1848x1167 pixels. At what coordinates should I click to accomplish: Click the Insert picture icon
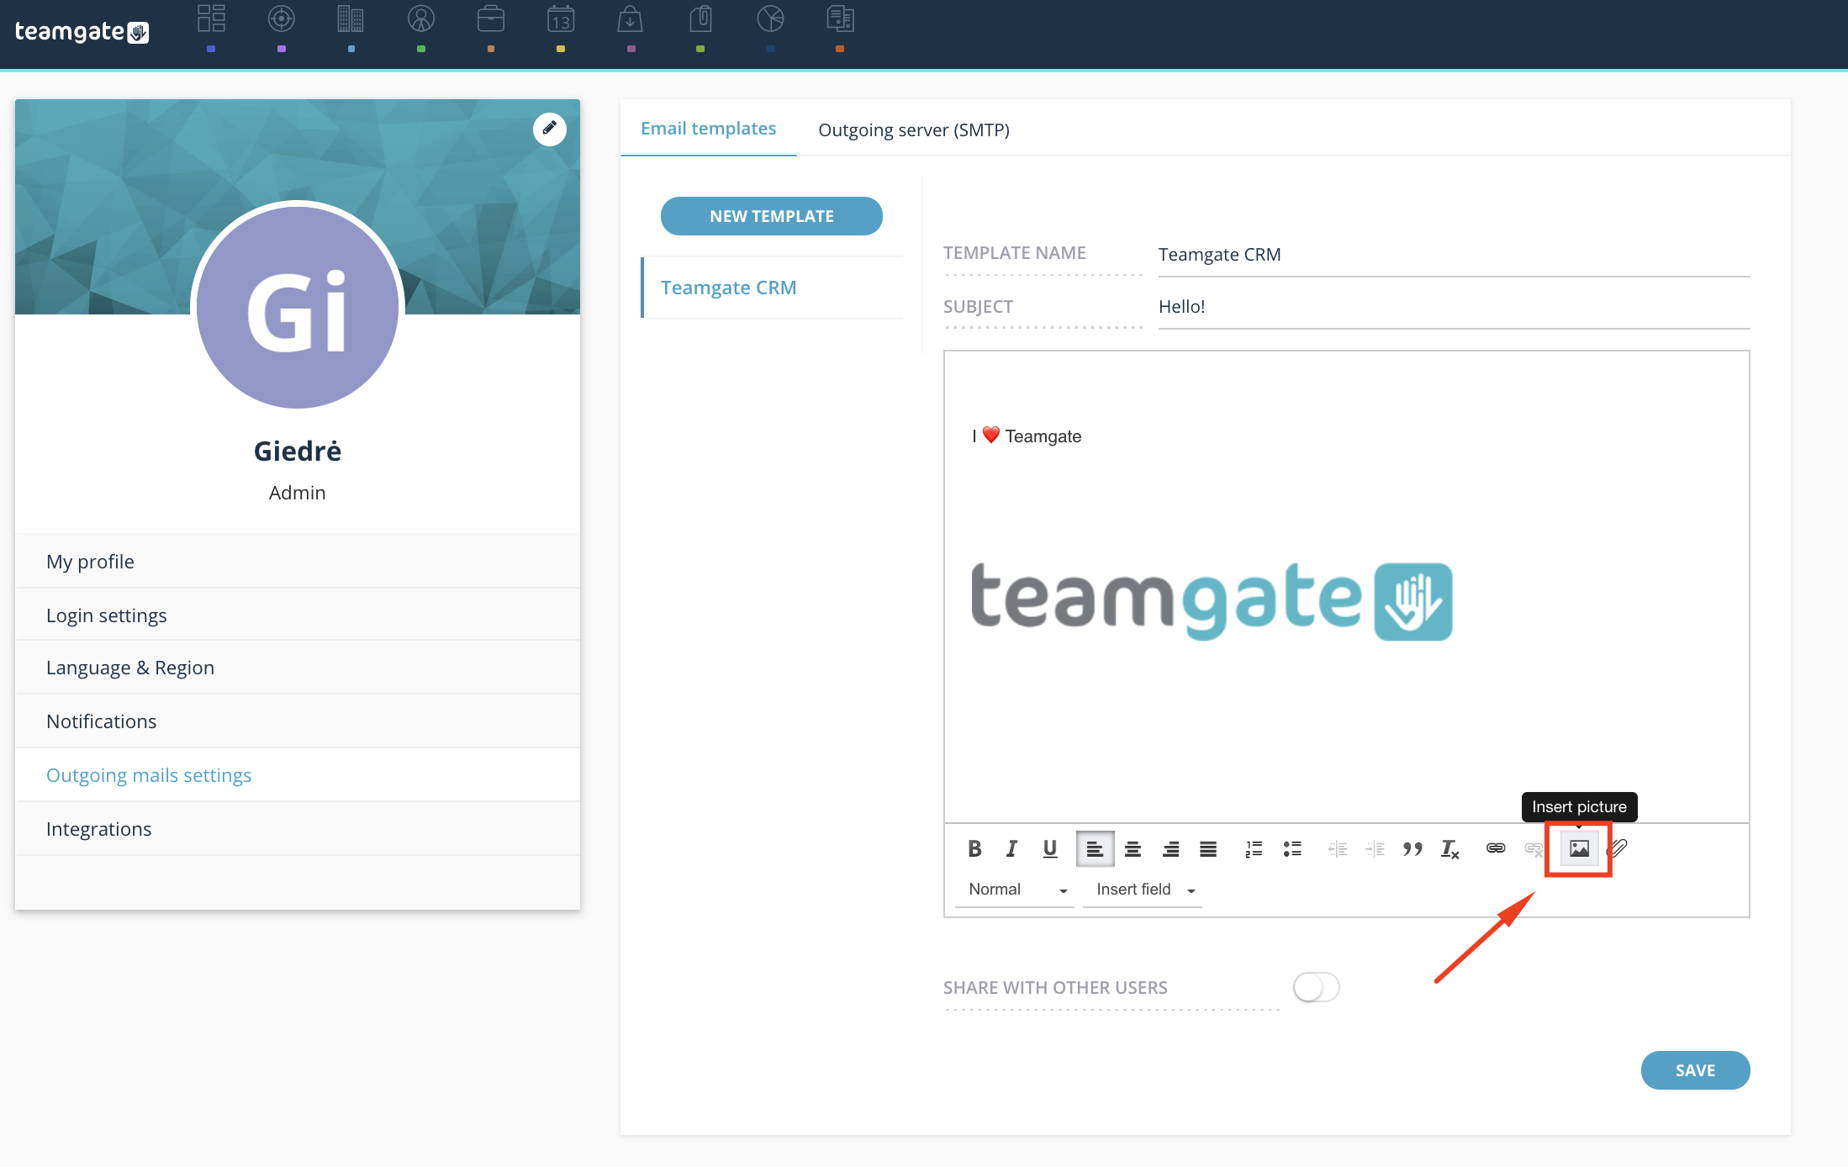1579,848
